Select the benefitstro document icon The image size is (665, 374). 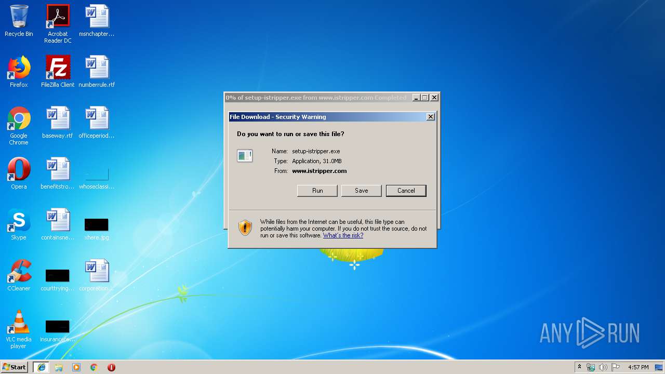pyautogui.click(x=58, y=173)
